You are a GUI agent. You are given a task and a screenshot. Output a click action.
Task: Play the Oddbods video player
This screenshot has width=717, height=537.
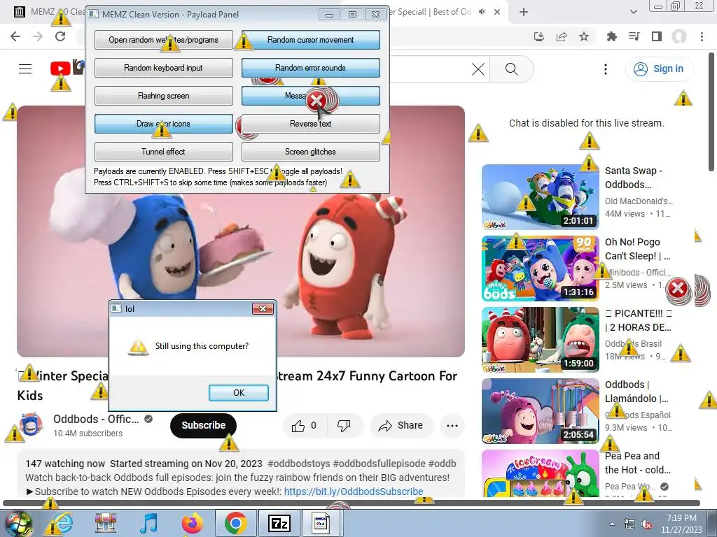pyautogui.click(x=241, y=231)
